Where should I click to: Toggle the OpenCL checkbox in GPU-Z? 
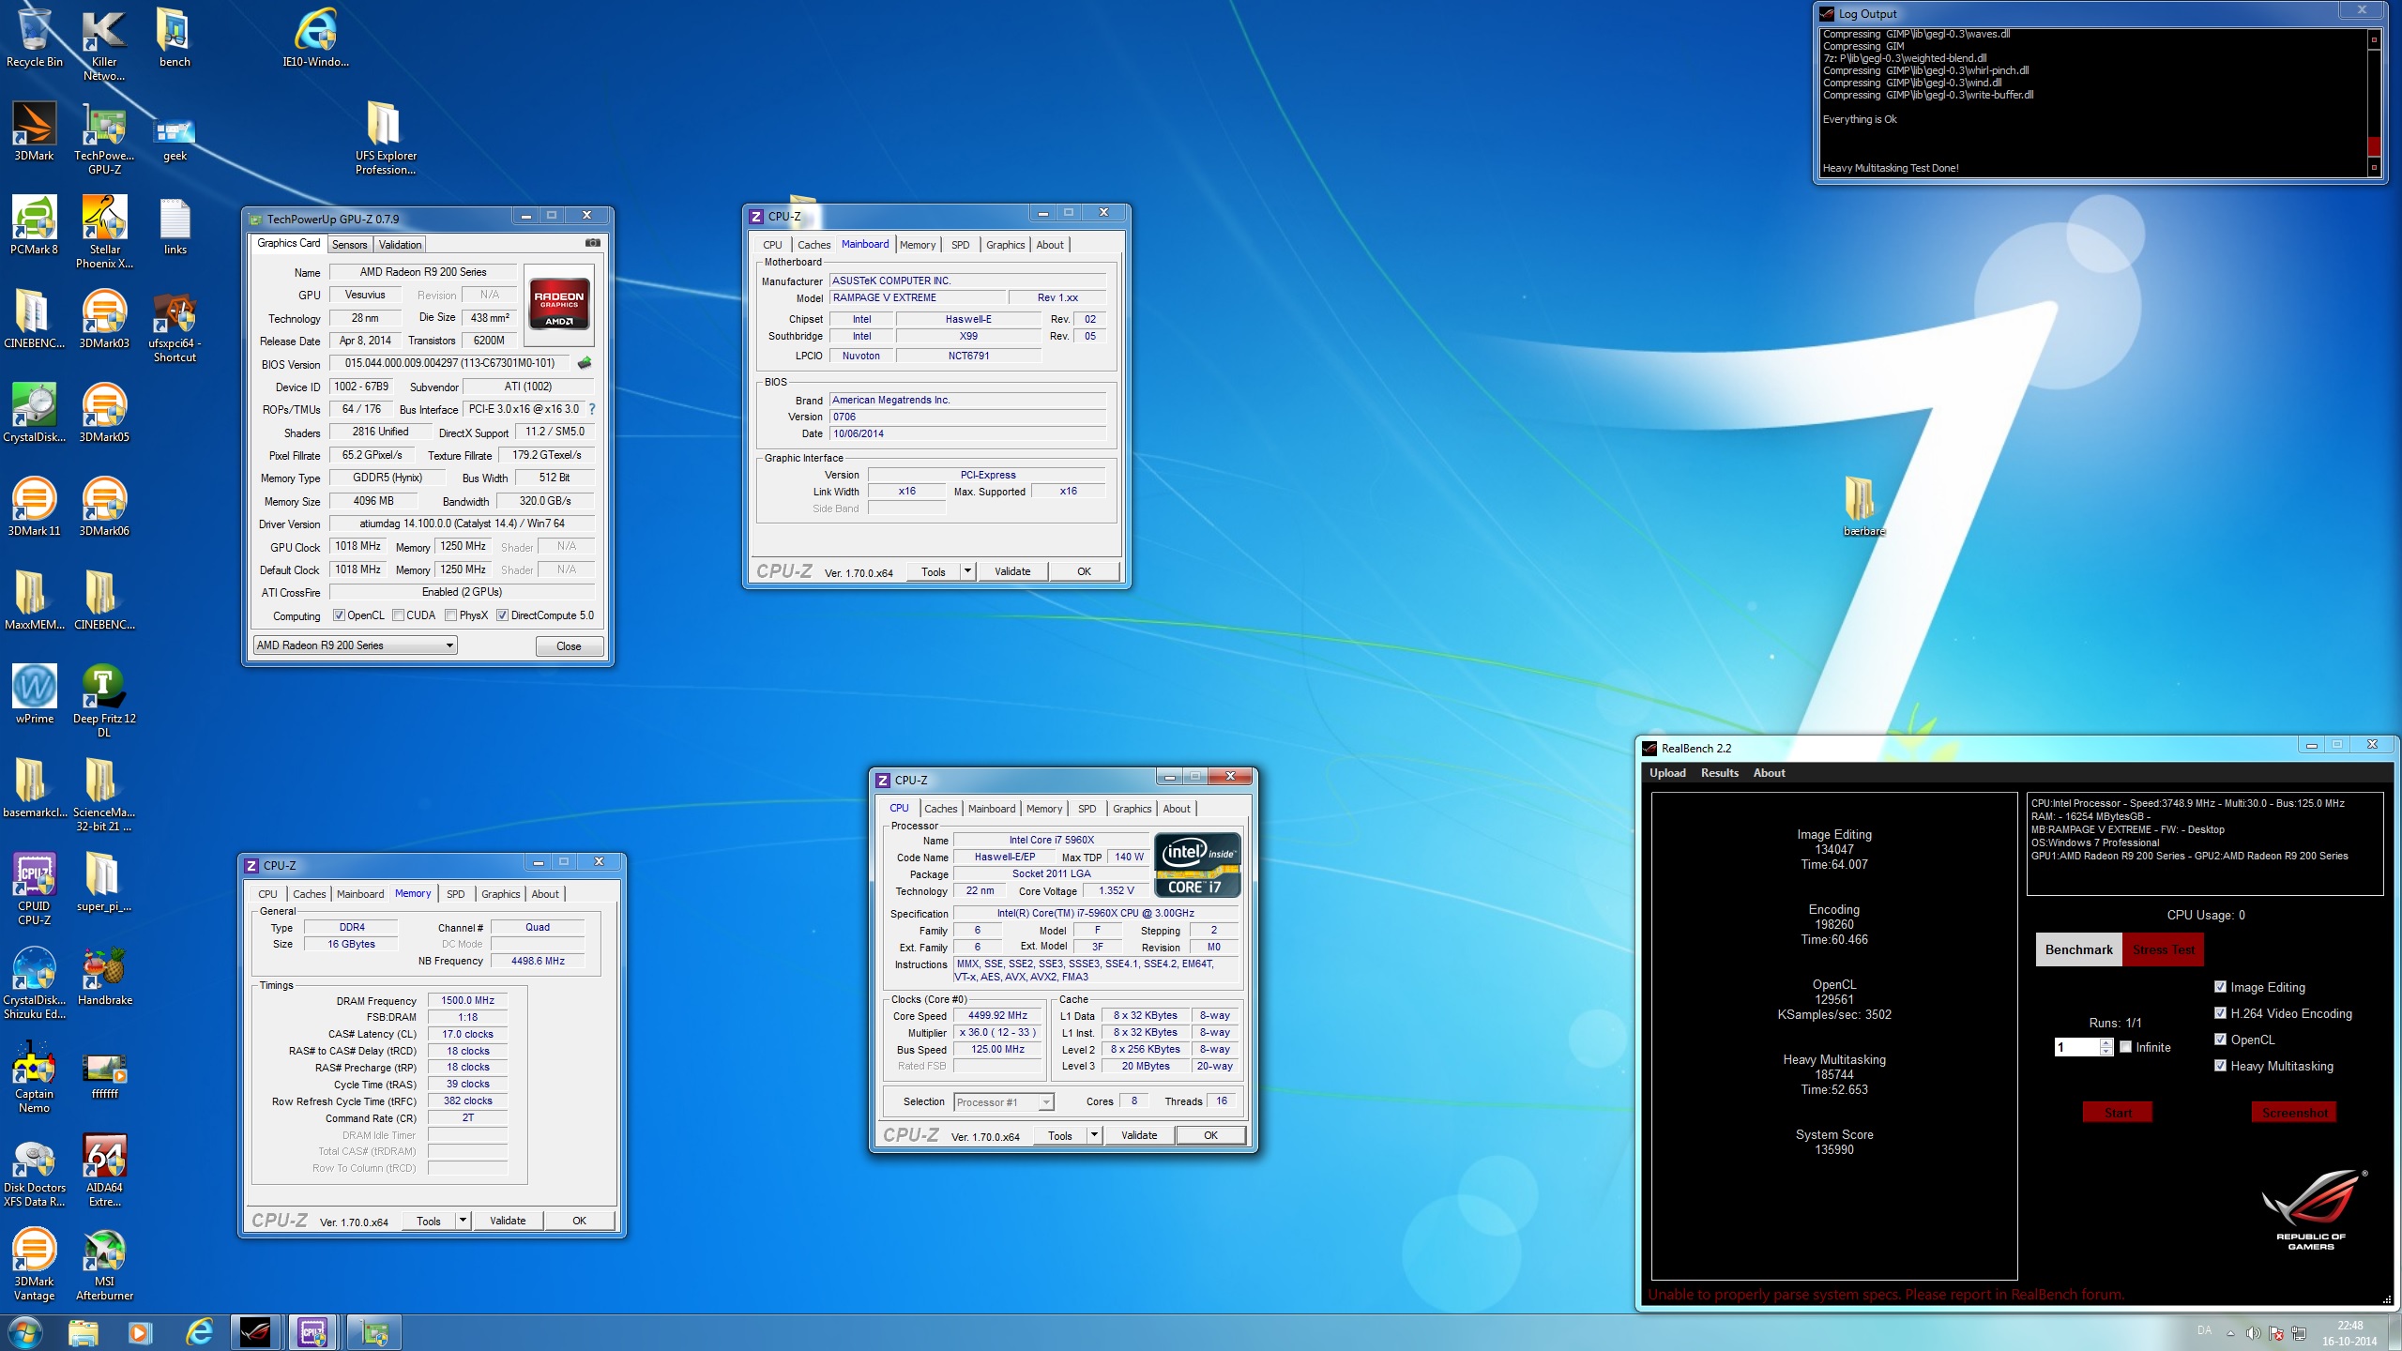point(340,615)
